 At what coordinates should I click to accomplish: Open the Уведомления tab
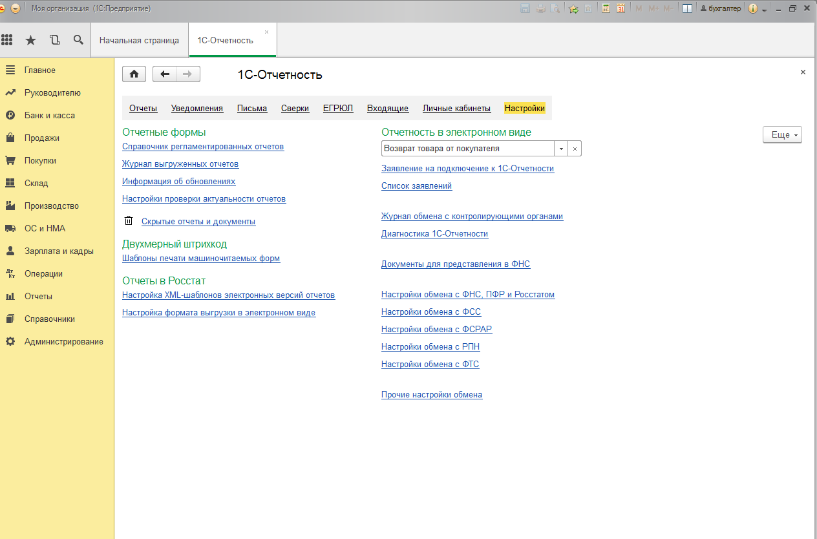click(x=197, y=108)
